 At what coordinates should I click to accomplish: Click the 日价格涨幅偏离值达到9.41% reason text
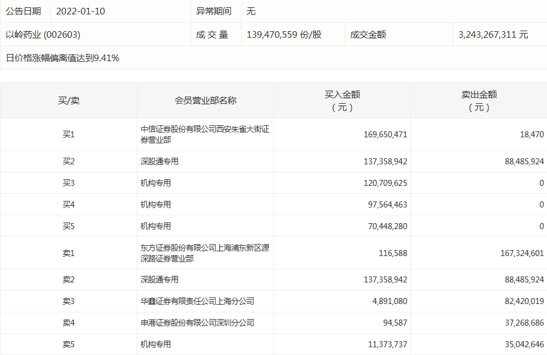pyautogui.click(x=62, y=58)
